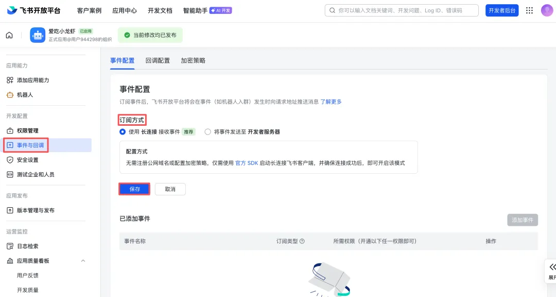Click the 开发者后台 button
Image resolution: width=556 pixels, height=297 pixels.
coord(502,10)
